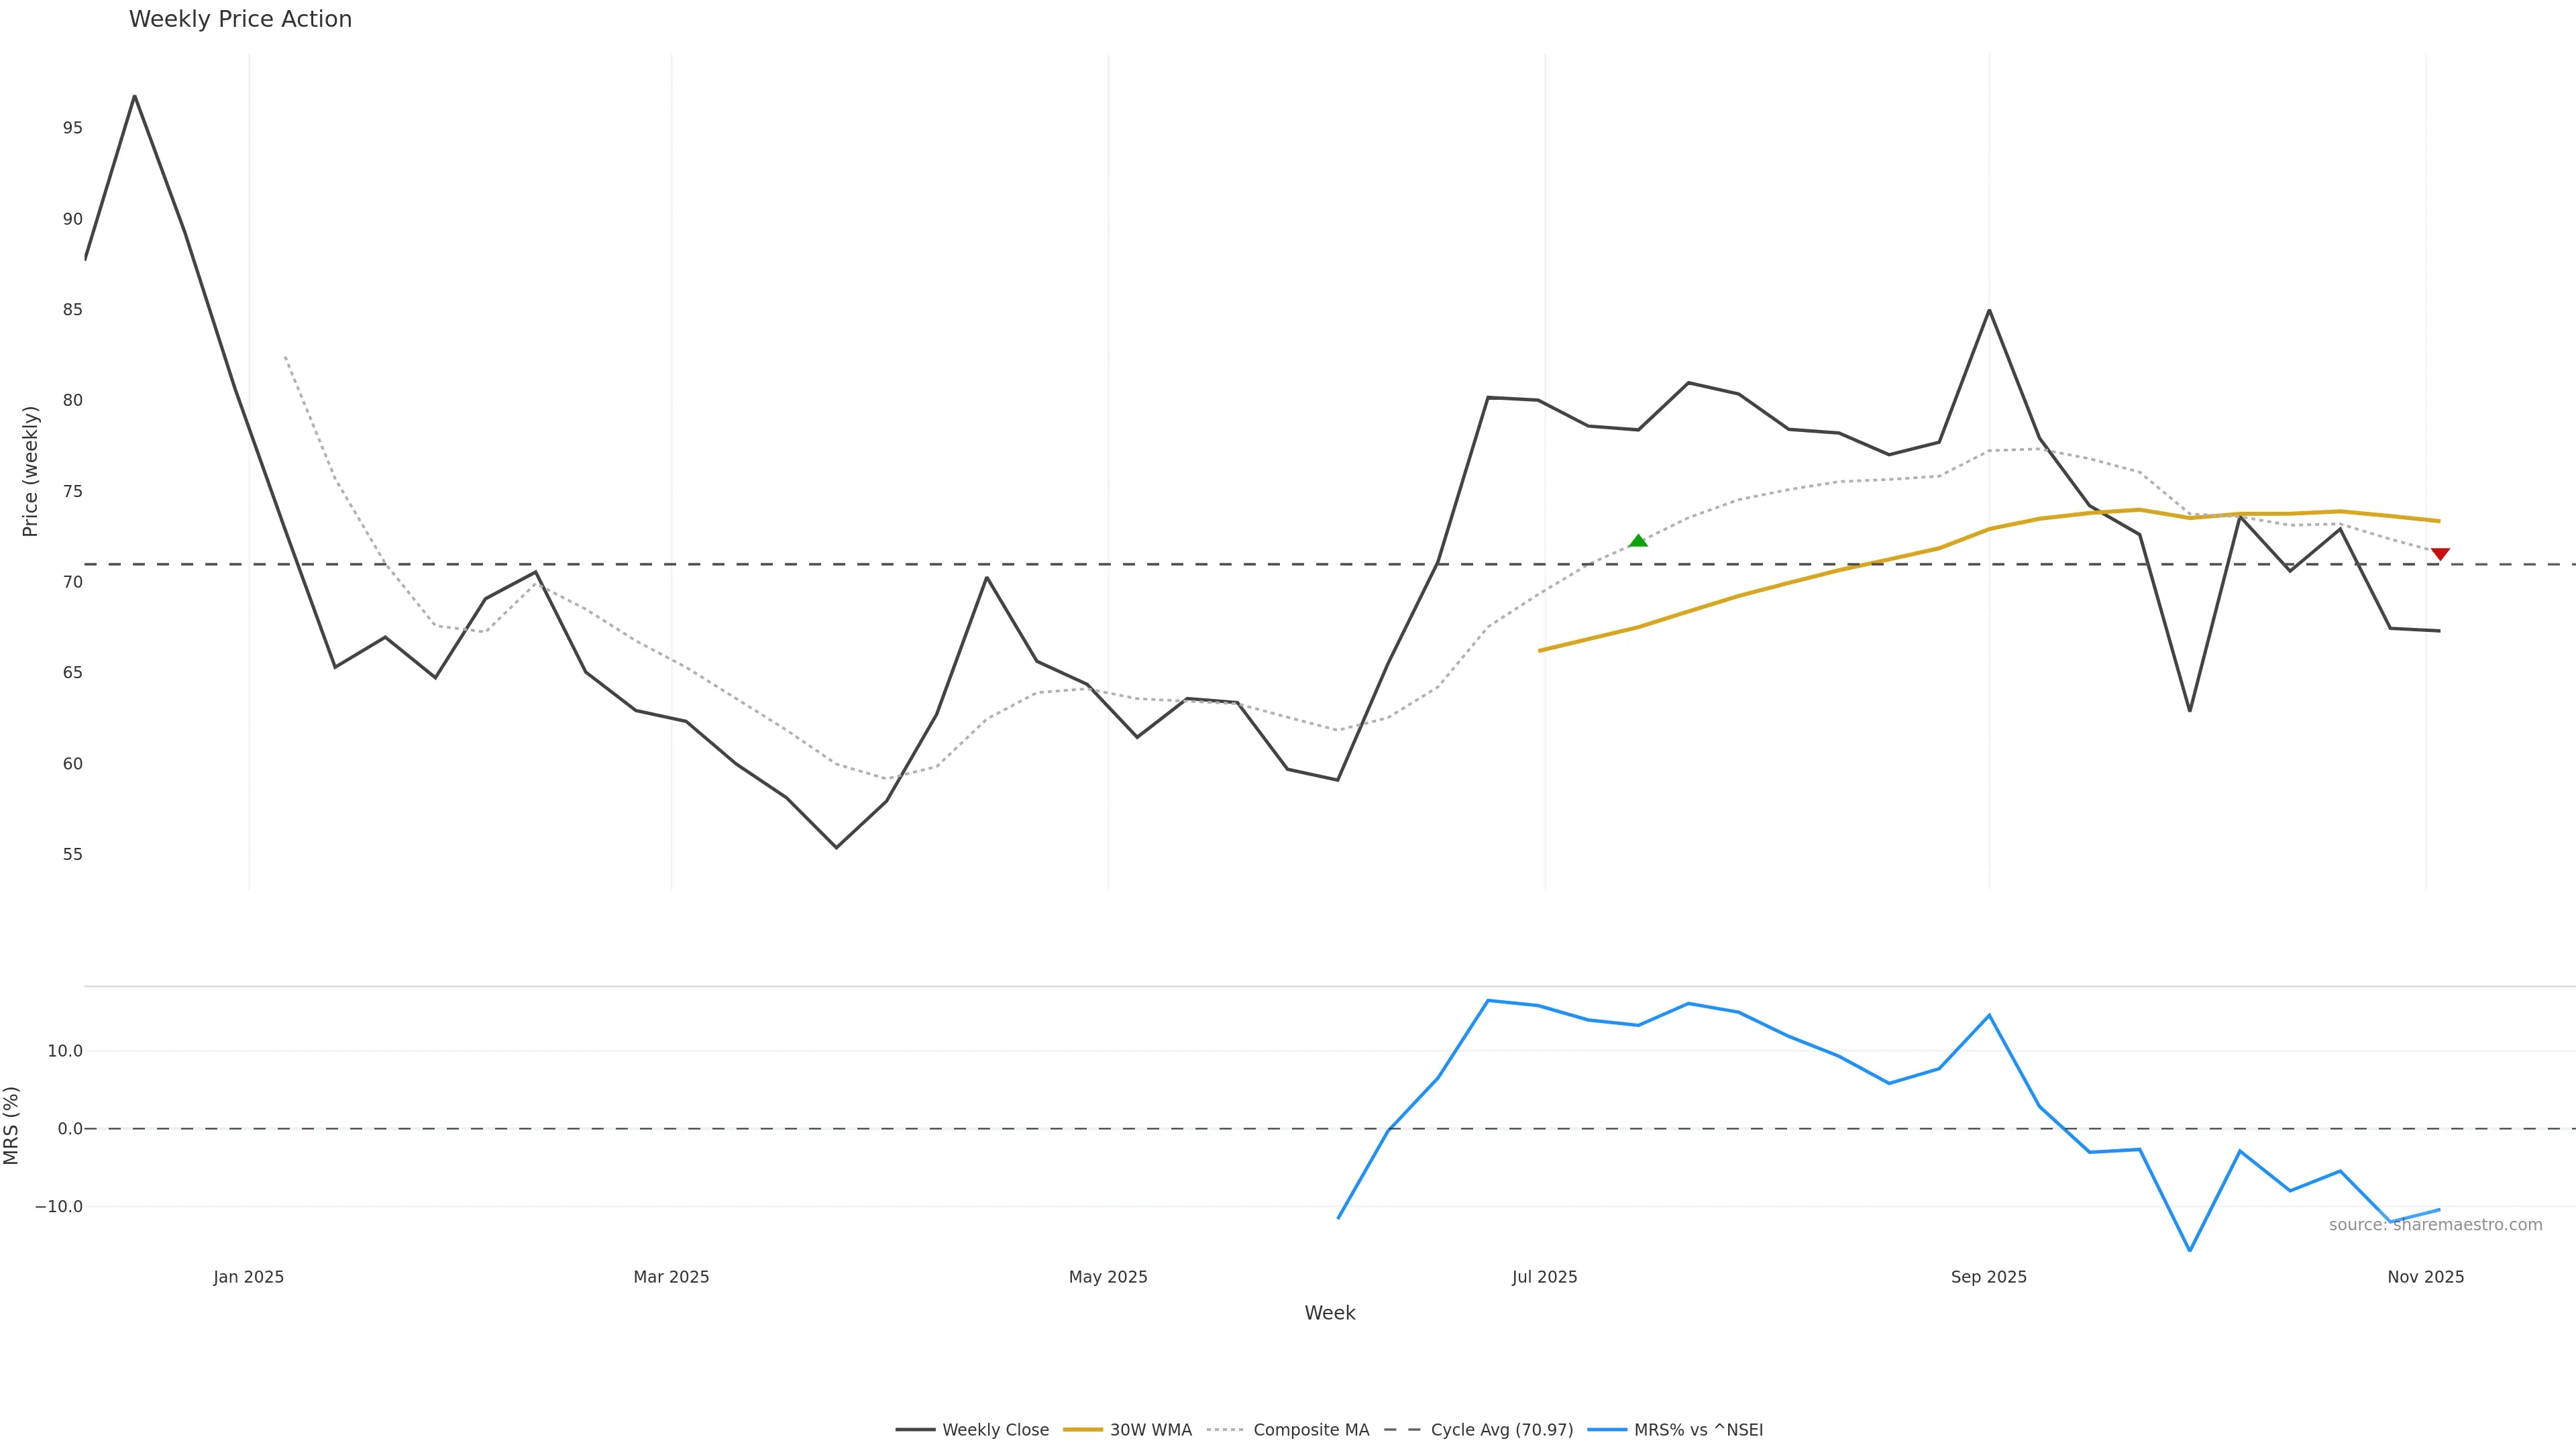The image size is (2576, 1449).
Task: Click the blue MRS% legend line swatch
Action: click(x=1607, y=1430)
